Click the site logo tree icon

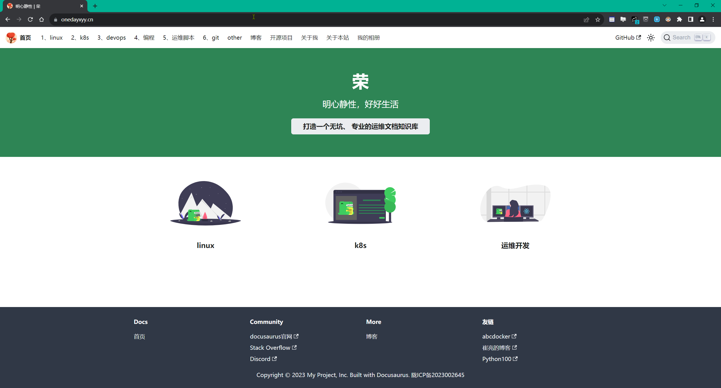[x=11, y=38]
